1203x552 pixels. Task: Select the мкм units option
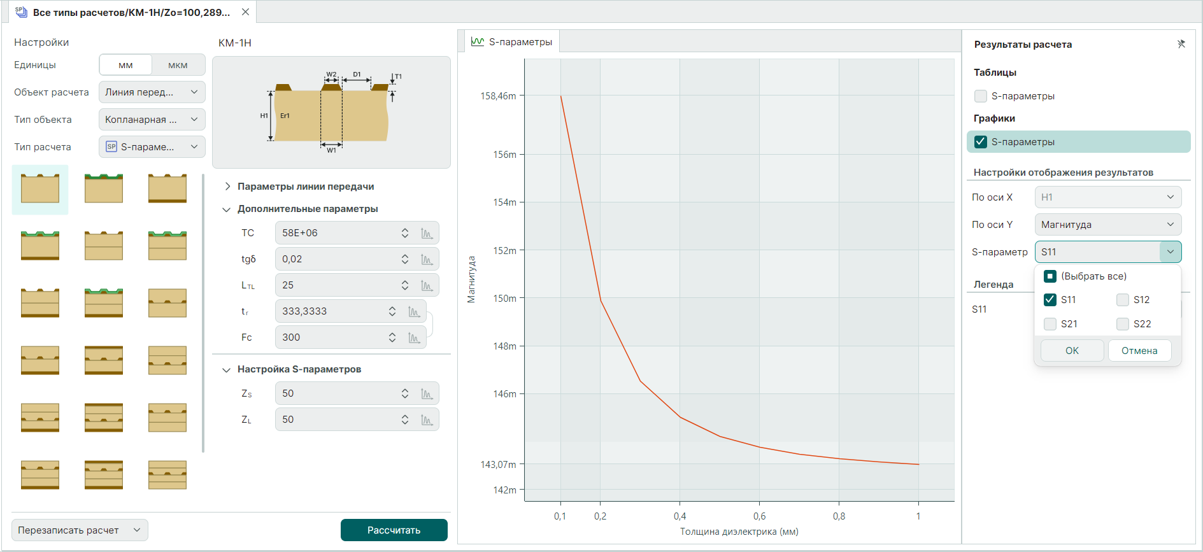point(178,65)
